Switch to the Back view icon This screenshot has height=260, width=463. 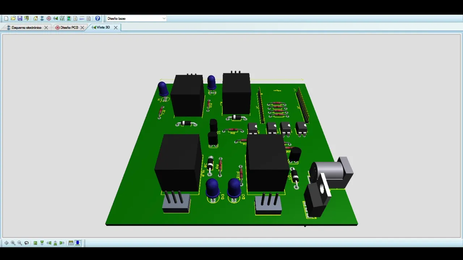(x=55, y=243)
